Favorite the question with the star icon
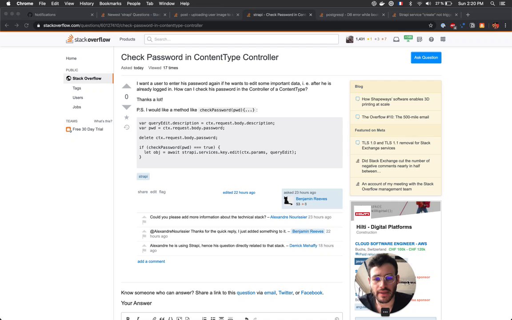Image resolution: width=512 pixels, height=320 pixels. [126, 117]
